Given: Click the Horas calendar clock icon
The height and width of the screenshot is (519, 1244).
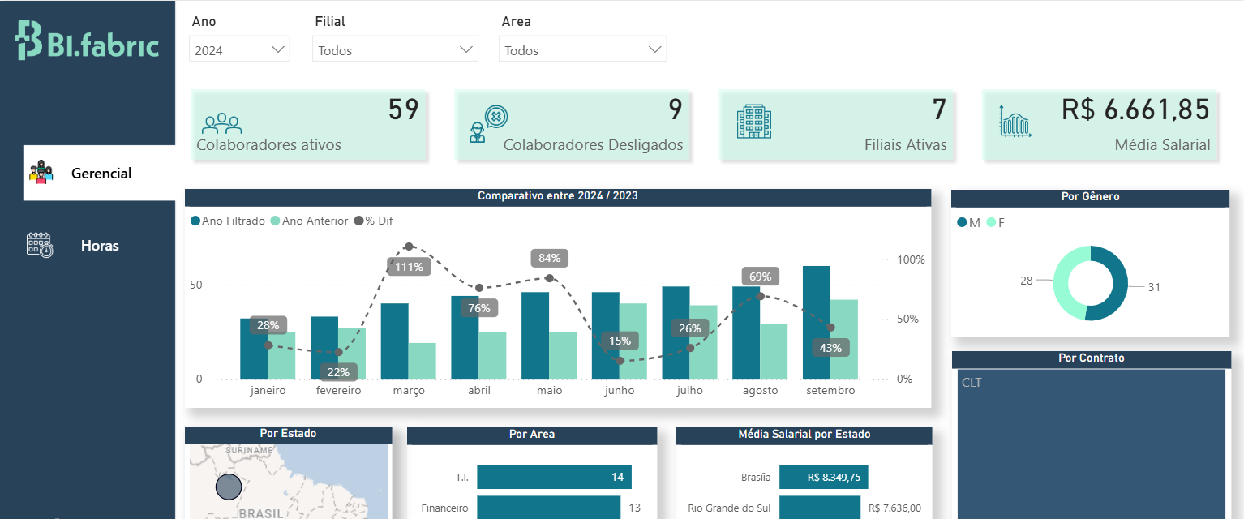Looking at the screenshot, I should pos(40,245).
